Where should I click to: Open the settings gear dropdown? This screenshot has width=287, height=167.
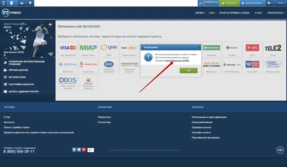point(270,3)
